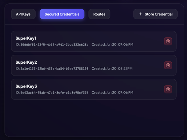Click the Store Credential button label
Viewport: 187px width, 140px height.
(159, 14)
